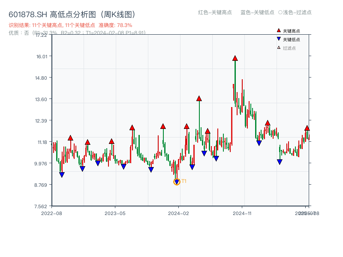Click the 准确度: 78.3% text
Screen dimensions: 343x257
[x=115, y=25]
